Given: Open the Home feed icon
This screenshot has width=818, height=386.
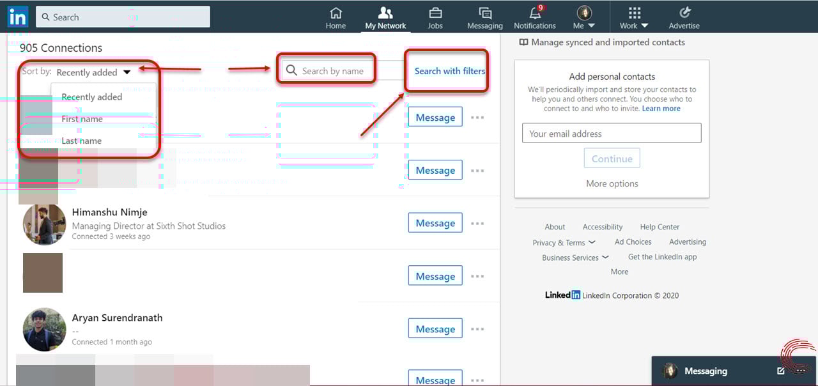Looking at the screenshot, I should 336,18.
